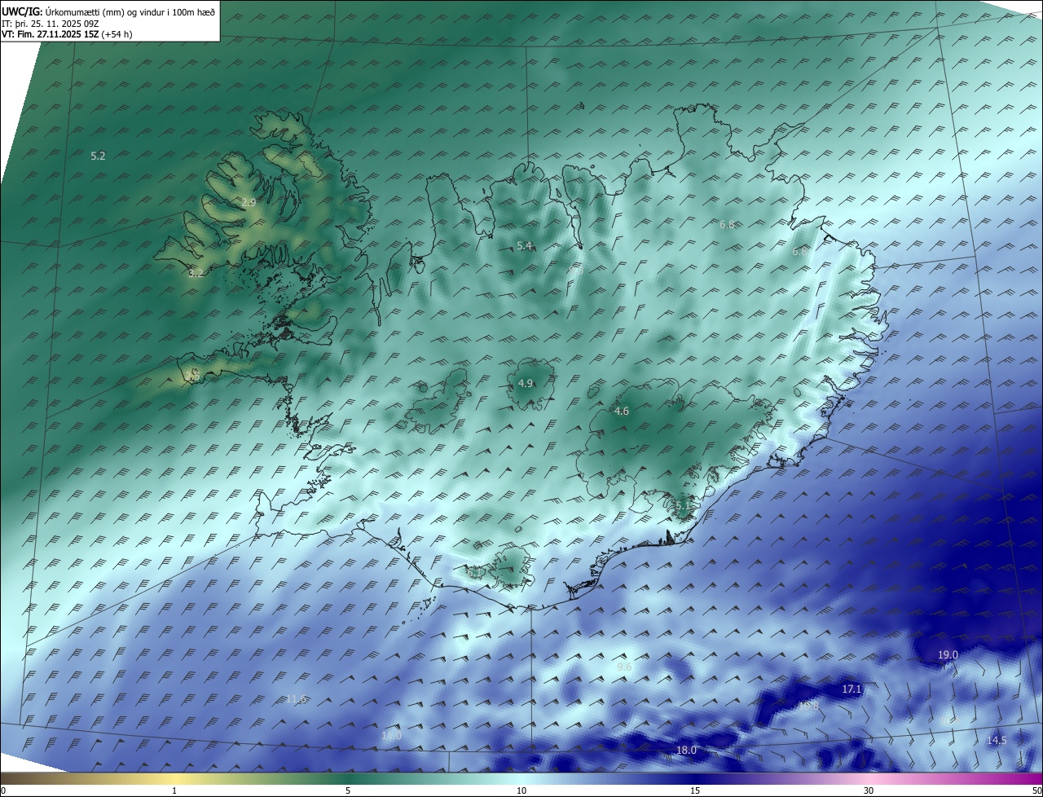Click the 5.1 value at southeast Vatnajökull

pyautogui.click(x=683, y=506)
